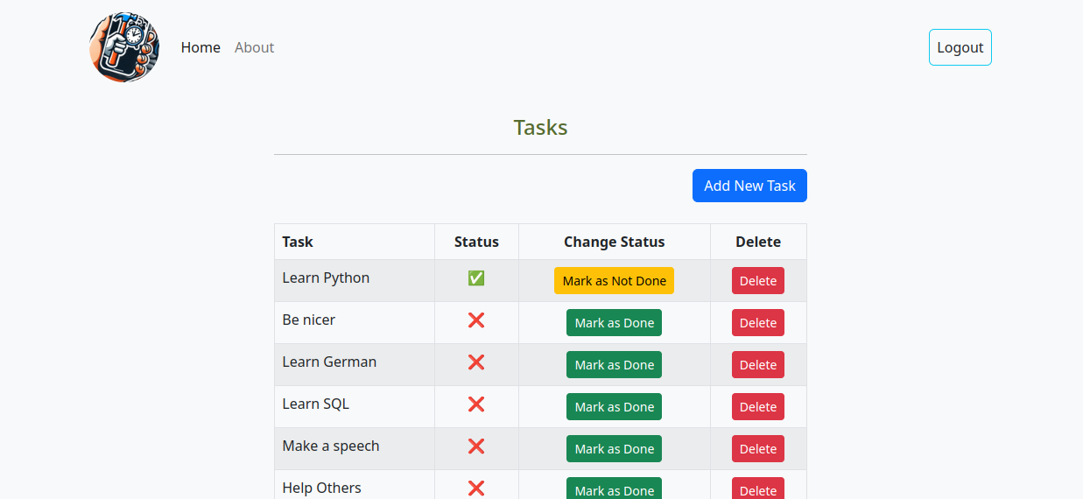Select the Be nicer task name
Image resolution: width=1083 pixels, height=499 pixels.
coord(308,320)
